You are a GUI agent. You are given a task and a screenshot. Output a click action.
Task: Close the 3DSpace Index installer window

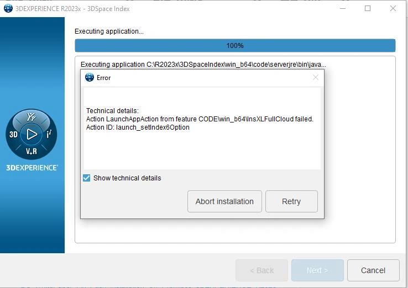point(393,9)
